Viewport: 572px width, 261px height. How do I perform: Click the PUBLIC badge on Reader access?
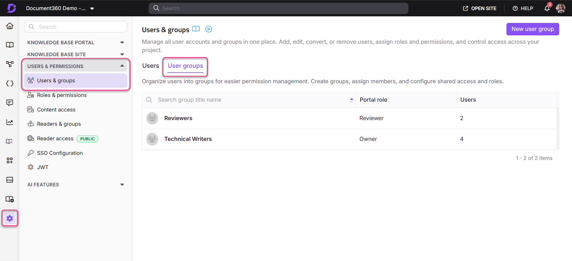[88, 139]
